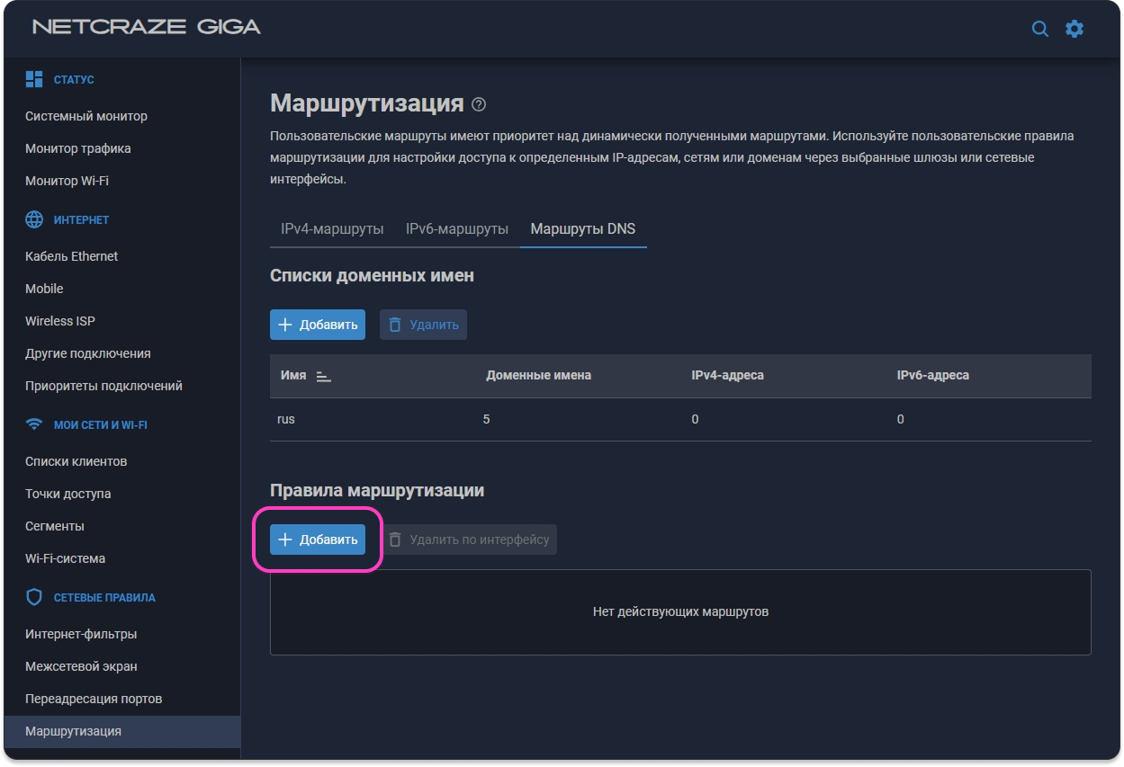The height and width of the screenshot is (767, 1124).
Task: Navigate to Приоритеты подключений
Action: point(103,386)
